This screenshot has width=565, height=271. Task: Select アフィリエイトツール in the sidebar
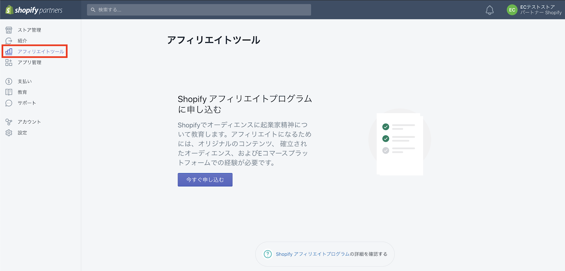(41, 51)
